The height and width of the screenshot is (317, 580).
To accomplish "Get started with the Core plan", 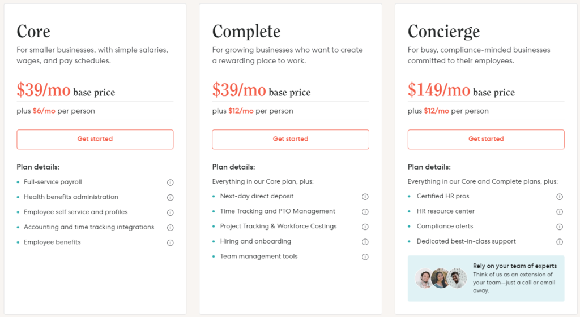I will 95,139.
